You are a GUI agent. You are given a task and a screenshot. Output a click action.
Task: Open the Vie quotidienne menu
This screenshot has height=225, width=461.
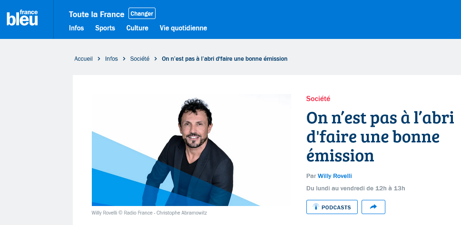(x=184, y=28)
